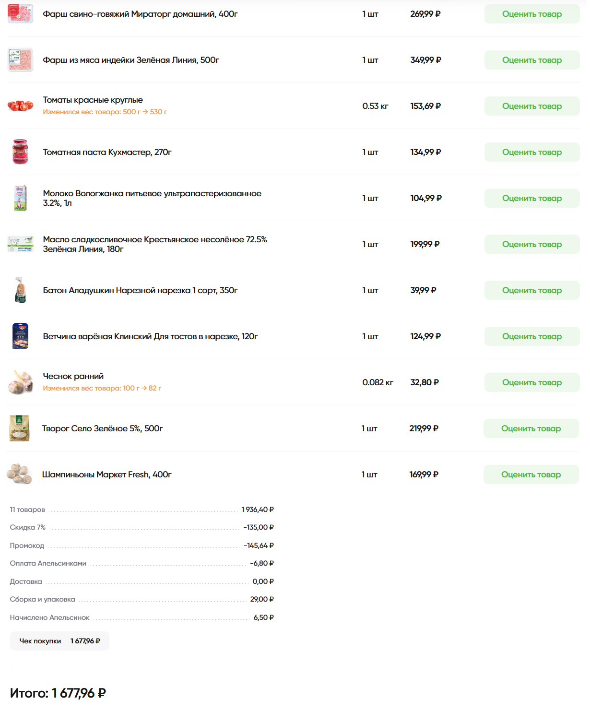Click the early garlic product image

point(20,382)
